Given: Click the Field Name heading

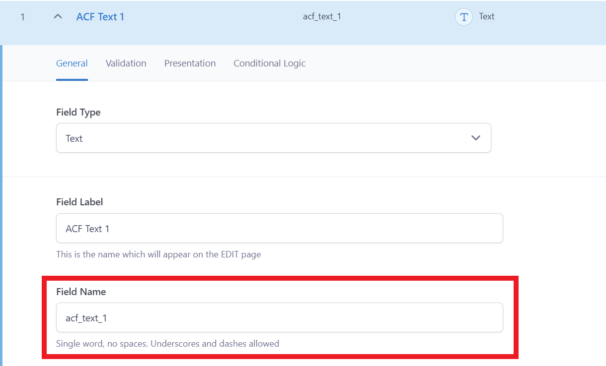Looking at the screenshot, I should pos(81,292).
